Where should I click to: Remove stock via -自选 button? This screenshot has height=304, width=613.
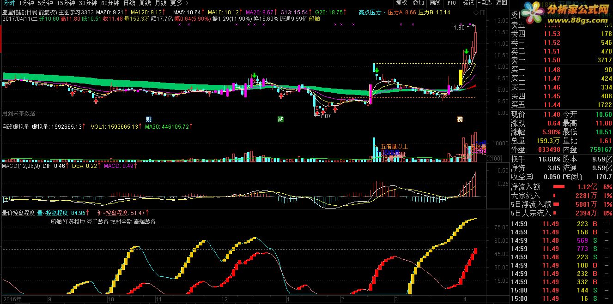point(485,3)
